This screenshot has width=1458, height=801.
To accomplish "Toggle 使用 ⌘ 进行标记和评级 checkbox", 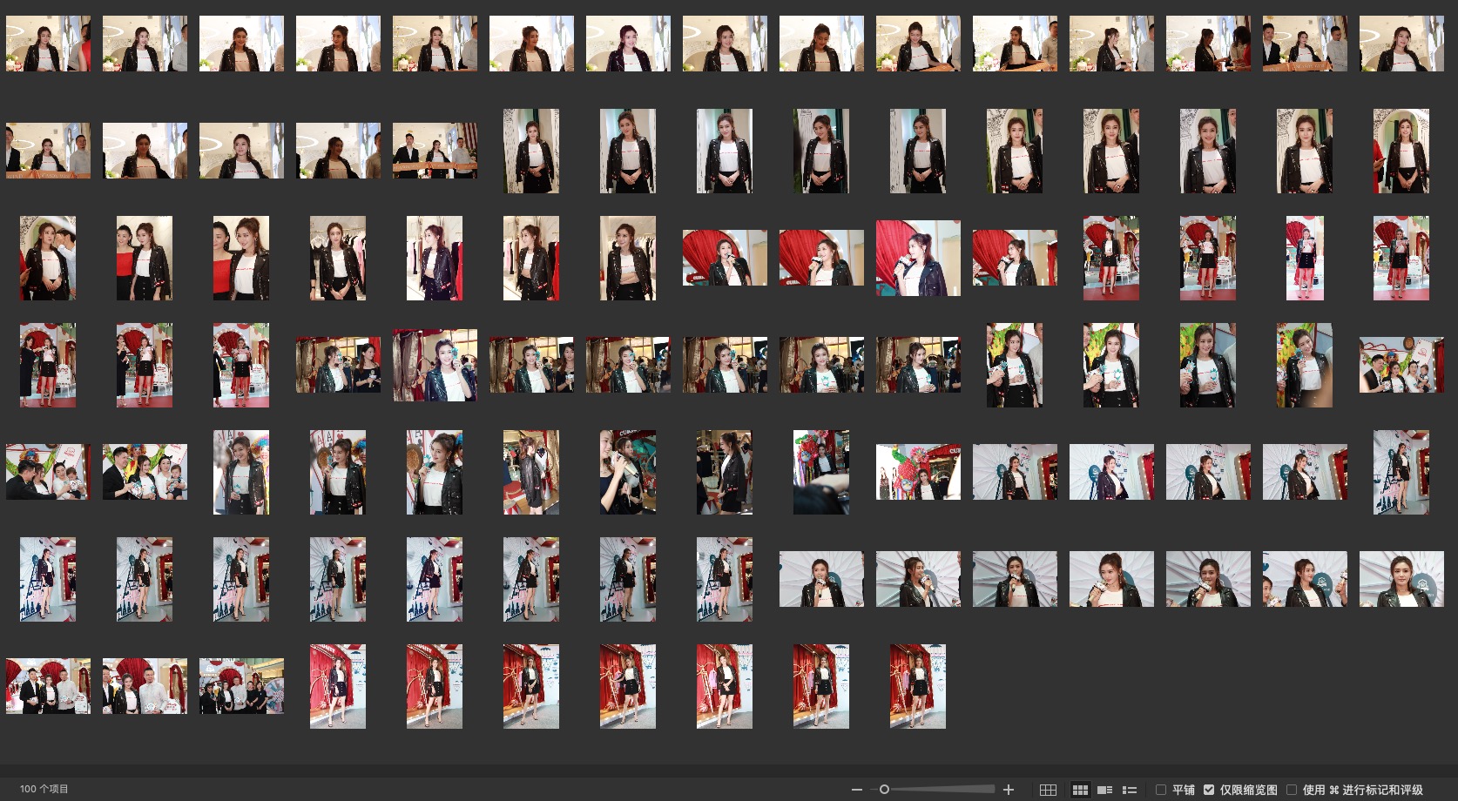I will (x=1292, y=790).
